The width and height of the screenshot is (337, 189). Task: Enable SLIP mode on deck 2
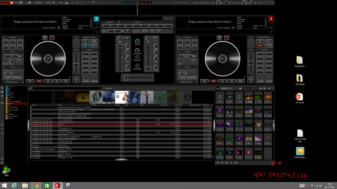click(260, 41)
